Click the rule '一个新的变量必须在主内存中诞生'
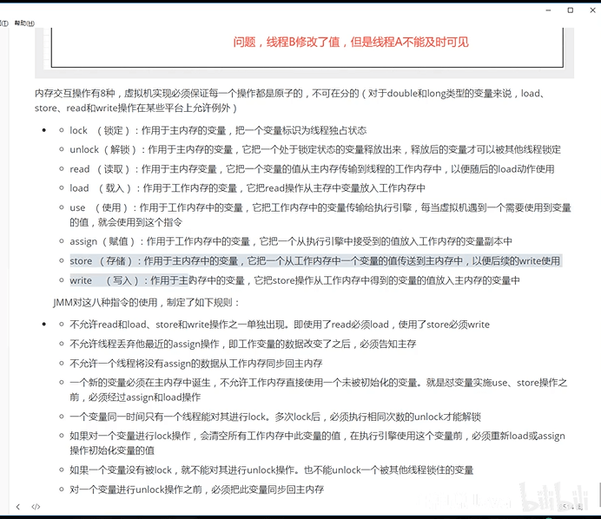The image size is (601, 519). pos(318,390)
